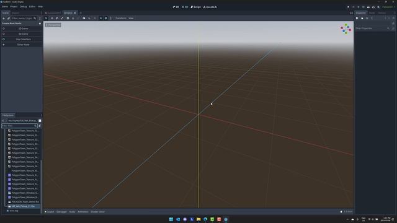The image size is (397, 223).
Task: Switch to the Script workspace
Action: pos(195,7)
